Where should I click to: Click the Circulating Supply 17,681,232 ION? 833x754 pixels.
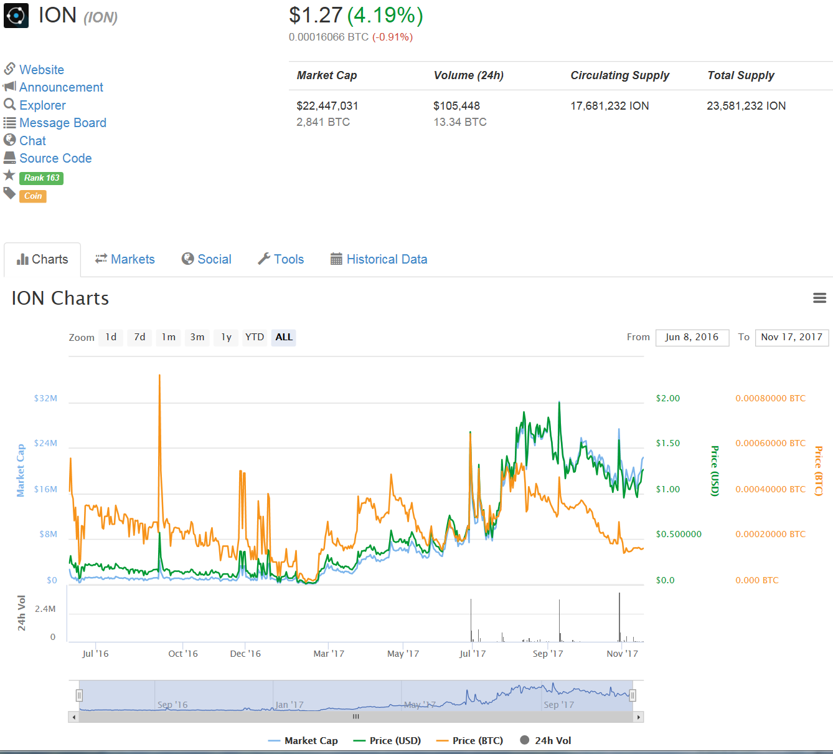(x=609, y=106)
